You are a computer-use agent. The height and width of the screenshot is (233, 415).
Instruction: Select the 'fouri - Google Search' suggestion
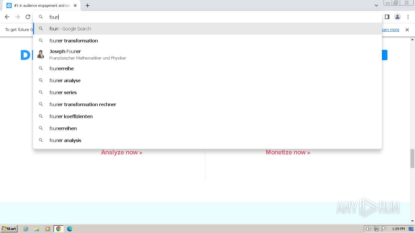coord(207,29)
